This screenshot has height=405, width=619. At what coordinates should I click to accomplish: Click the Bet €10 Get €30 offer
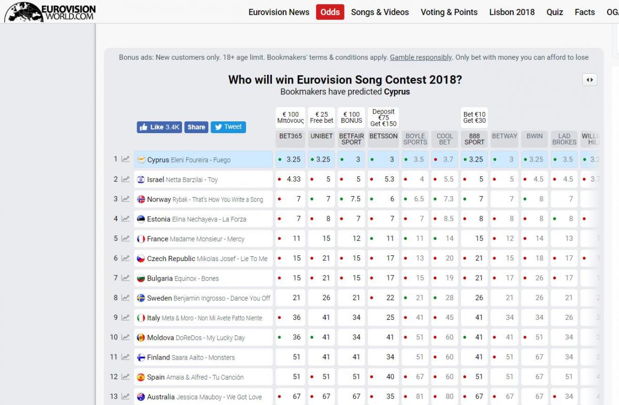pos(475,118)
